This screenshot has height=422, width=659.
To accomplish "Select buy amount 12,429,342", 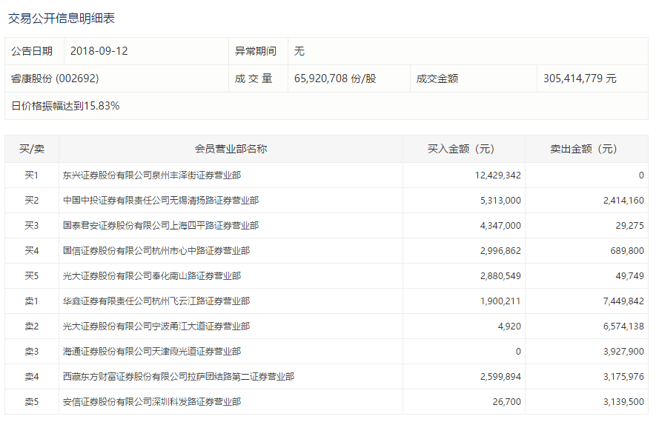I will click(x=497, y=175).
